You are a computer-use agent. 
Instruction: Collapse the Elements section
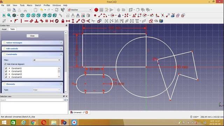(x=61, y=84)
